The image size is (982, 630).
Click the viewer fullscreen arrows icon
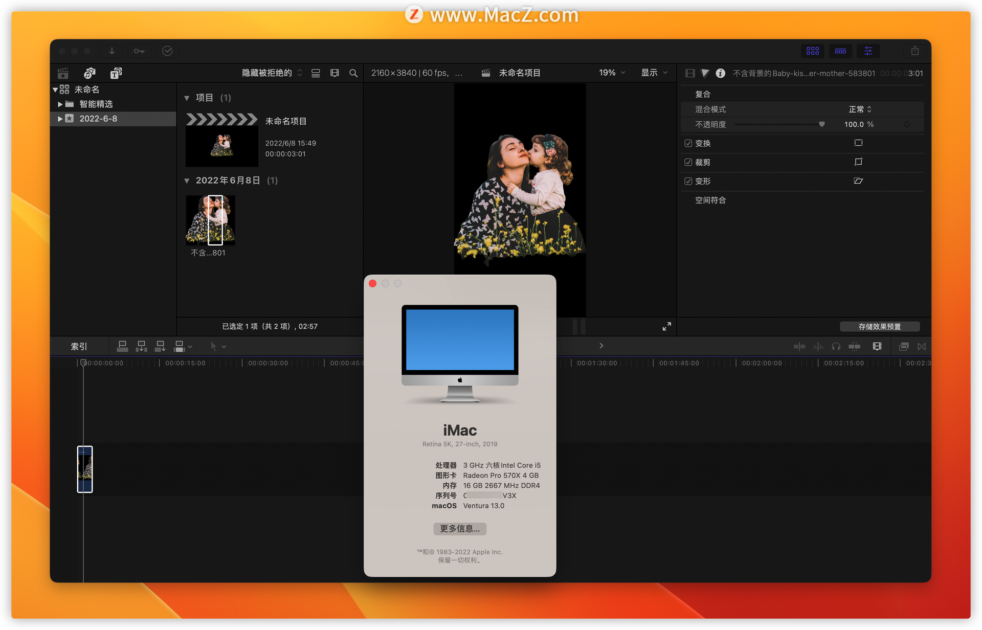(666, 326)
